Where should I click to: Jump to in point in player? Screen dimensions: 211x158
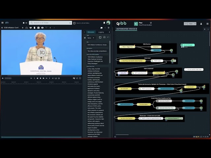31,78
